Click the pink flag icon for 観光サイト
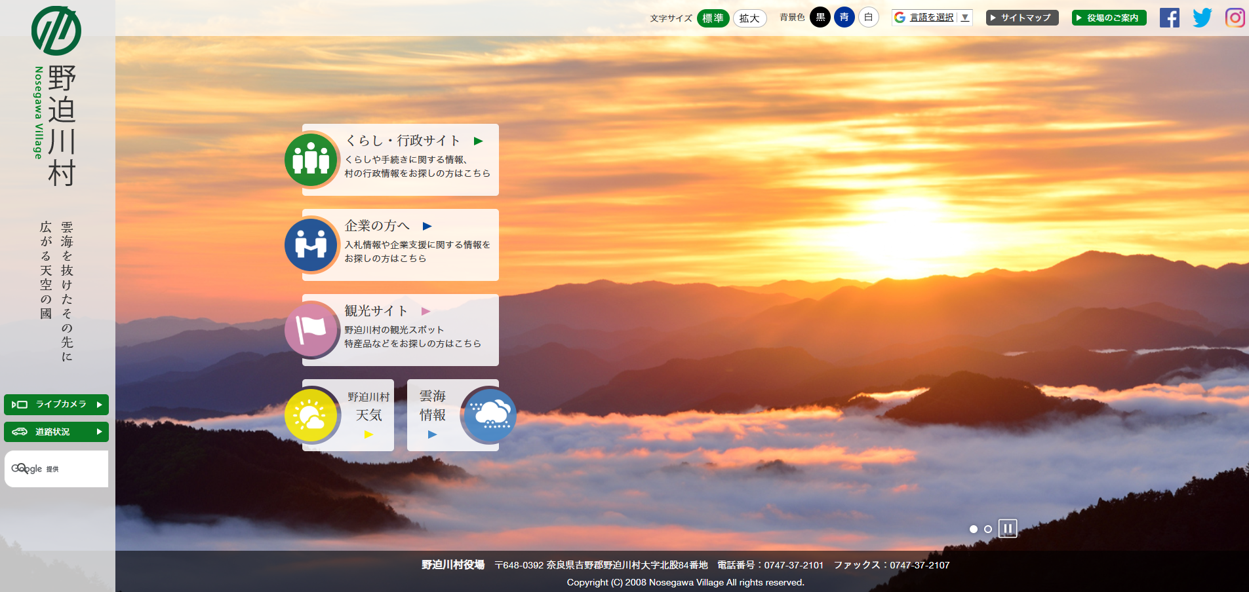Viewport: 1249px width, 592px height. (311, 330)
